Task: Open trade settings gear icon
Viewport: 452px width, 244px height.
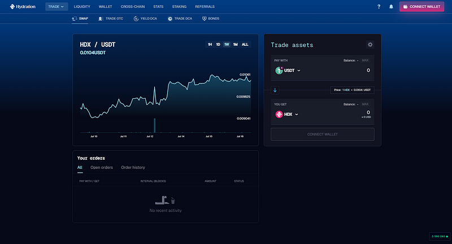Action: coord(370,45)
